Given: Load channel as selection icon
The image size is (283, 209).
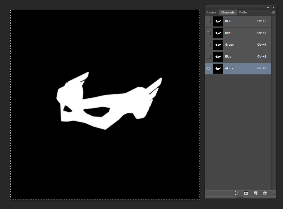Looking at the screenshot, I should pyautogui.click(x=236, y=193).
